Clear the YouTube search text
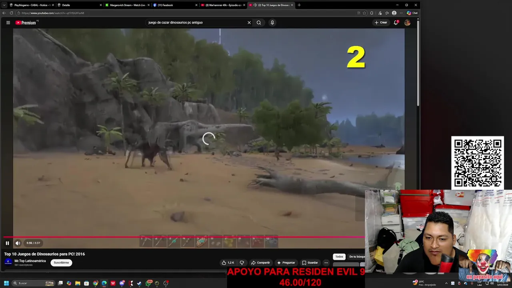Viewport: 512px width, 288px height. (x=249, y=22)
